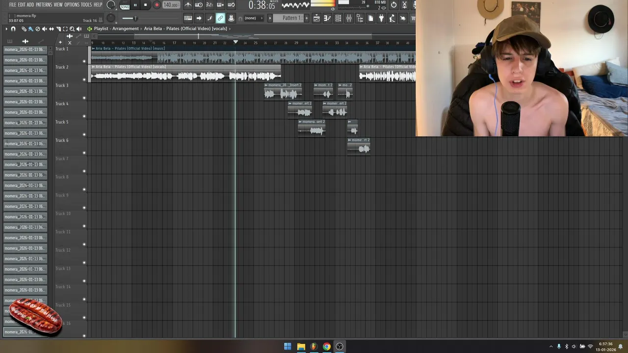Click the 140.000 tempo field
This screenshot has height=353, width=628.
[171, 5]
